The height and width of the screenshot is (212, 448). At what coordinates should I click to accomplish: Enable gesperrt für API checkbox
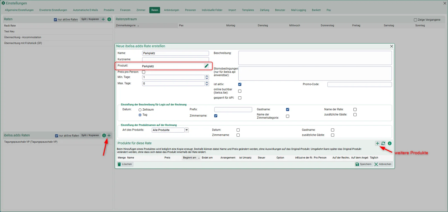[x=240, y=98]
